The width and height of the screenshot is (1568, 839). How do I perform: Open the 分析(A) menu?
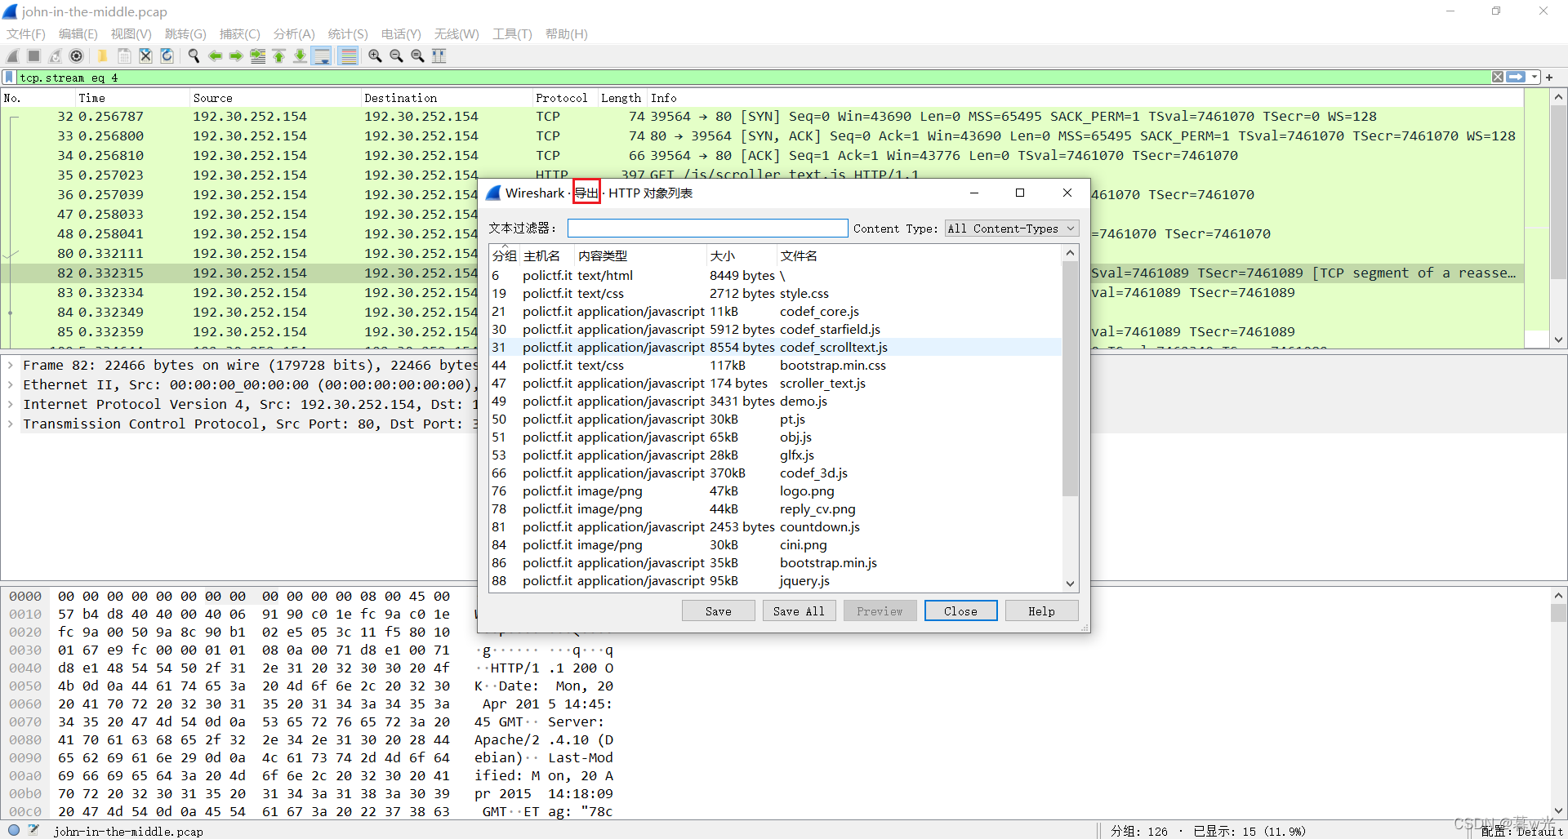(x=294, y=33)
